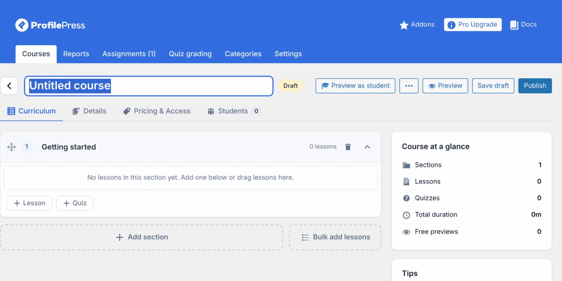
Task: Click the Free previews eye icon
Action: pyautogui.click(x=406, y=232)
